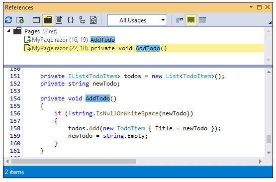The image size is (276, 182).
Task: Click the code preview vertical scrollbar thumb
Action: pyautogui.click(x=269, y=139)
